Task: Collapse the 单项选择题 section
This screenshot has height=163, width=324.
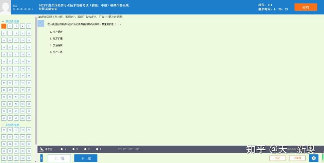Action: pos(3,21)
